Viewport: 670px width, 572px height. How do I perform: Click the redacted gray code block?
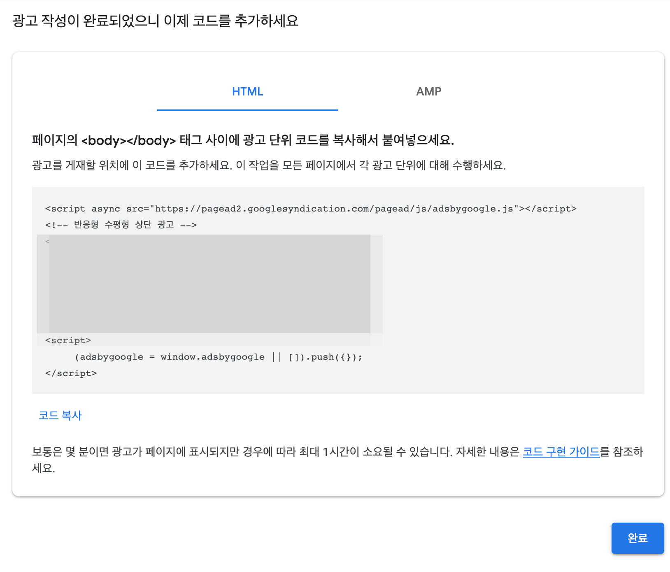point(209,284)
